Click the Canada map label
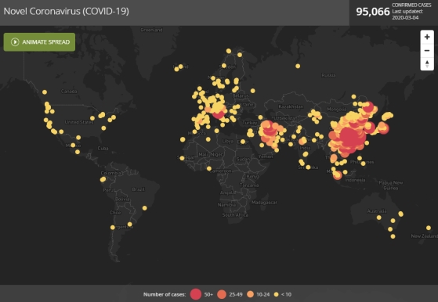The image size is (438, 302). point(69,92)
